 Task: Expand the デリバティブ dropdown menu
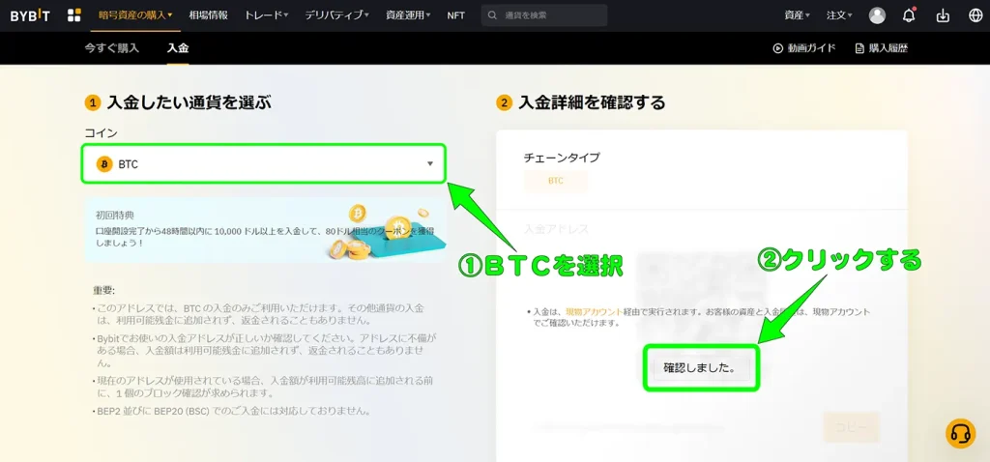336,15
